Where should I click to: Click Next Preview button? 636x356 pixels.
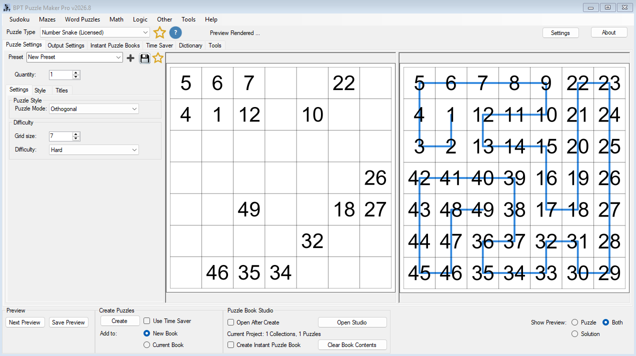pyautogui.click(x=24, y=322)
